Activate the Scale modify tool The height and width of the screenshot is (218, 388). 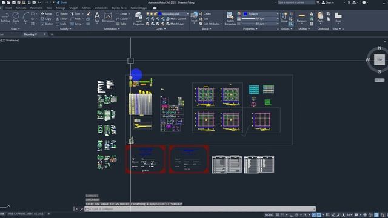click(61, 24)
